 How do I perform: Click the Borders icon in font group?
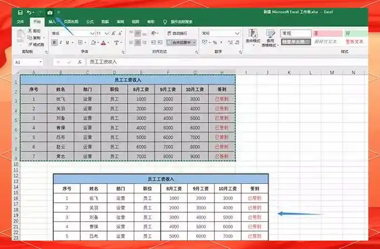(80, 43)
